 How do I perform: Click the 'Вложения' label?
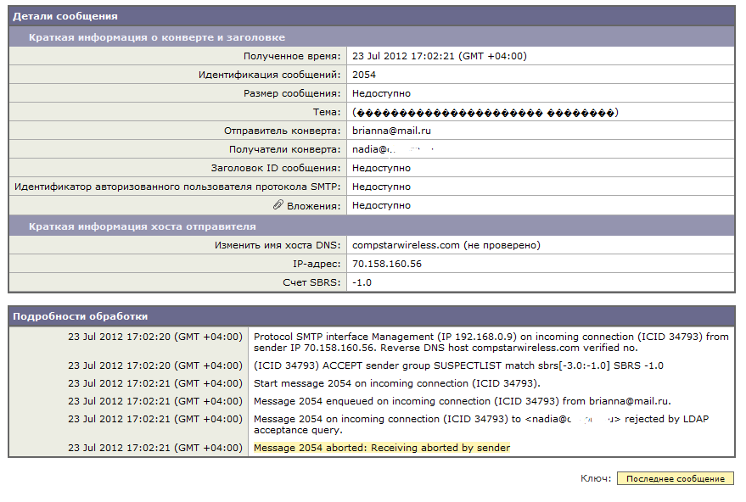coord(313,206)
